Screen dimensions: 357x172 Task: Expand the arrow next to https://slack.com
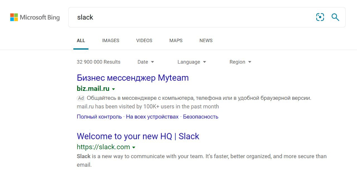(x=134, y=147)
